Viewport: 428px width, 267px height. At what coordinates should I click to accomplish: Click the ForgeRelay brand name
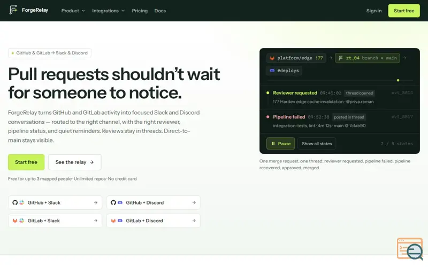pos(35,10)
